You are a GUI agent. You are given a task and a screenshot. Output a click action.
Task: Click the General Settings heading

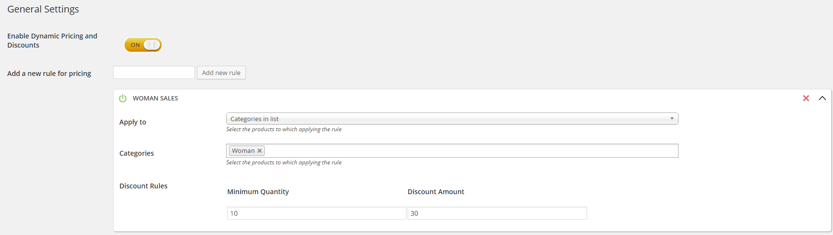pos(43,9)
